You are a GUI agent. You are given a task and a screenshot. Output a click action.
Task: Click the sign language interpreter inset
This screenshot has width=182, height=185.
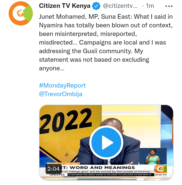153,156
